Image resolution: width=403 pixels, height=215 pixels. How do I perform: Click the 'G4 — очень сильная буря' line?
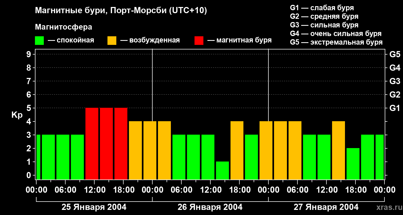[x=336, y=34]
